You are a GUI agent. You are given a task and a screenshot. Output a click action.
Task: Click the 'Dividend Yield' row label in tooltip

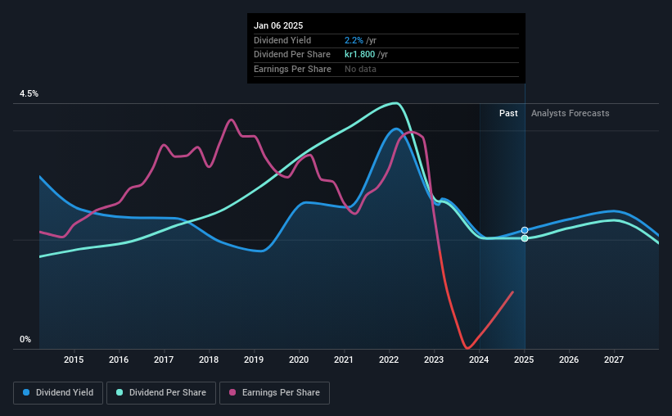282,40
